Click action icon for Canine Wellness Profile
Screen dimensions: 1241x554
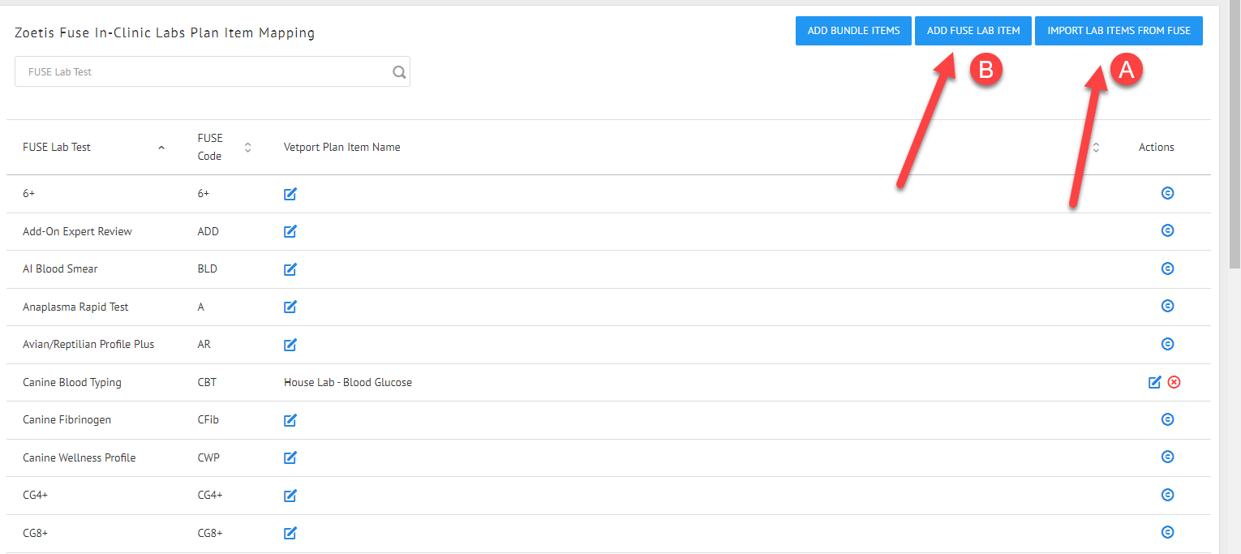(1168, 457)
